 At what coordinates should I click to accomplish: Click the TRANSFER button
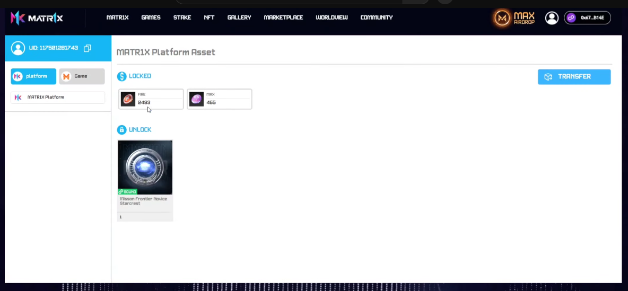click(574, 77)
